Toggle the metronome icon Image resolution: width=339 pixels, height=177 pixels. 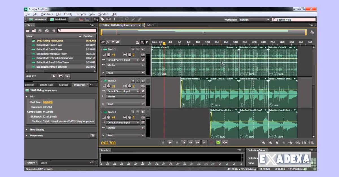(138, 42)
